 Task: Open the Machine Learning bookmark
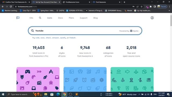[x=10, y=11]
